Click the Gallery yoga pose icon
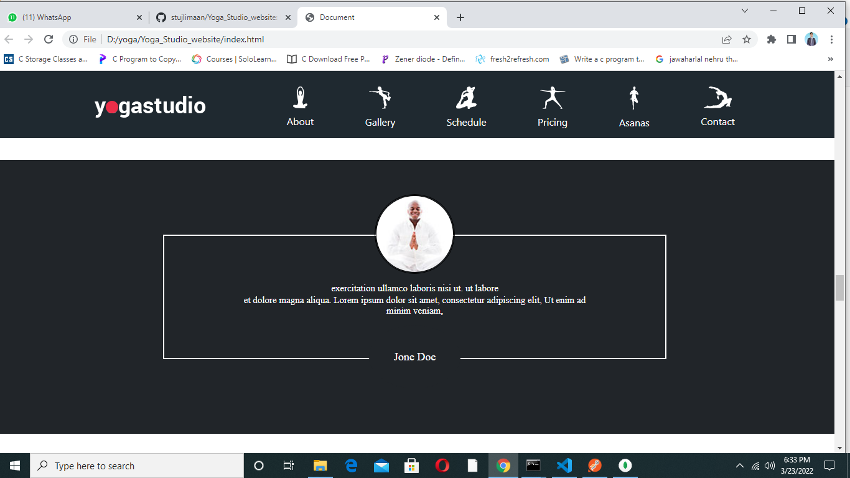This screenshot has height=478, width=850. tap(380, 98)
